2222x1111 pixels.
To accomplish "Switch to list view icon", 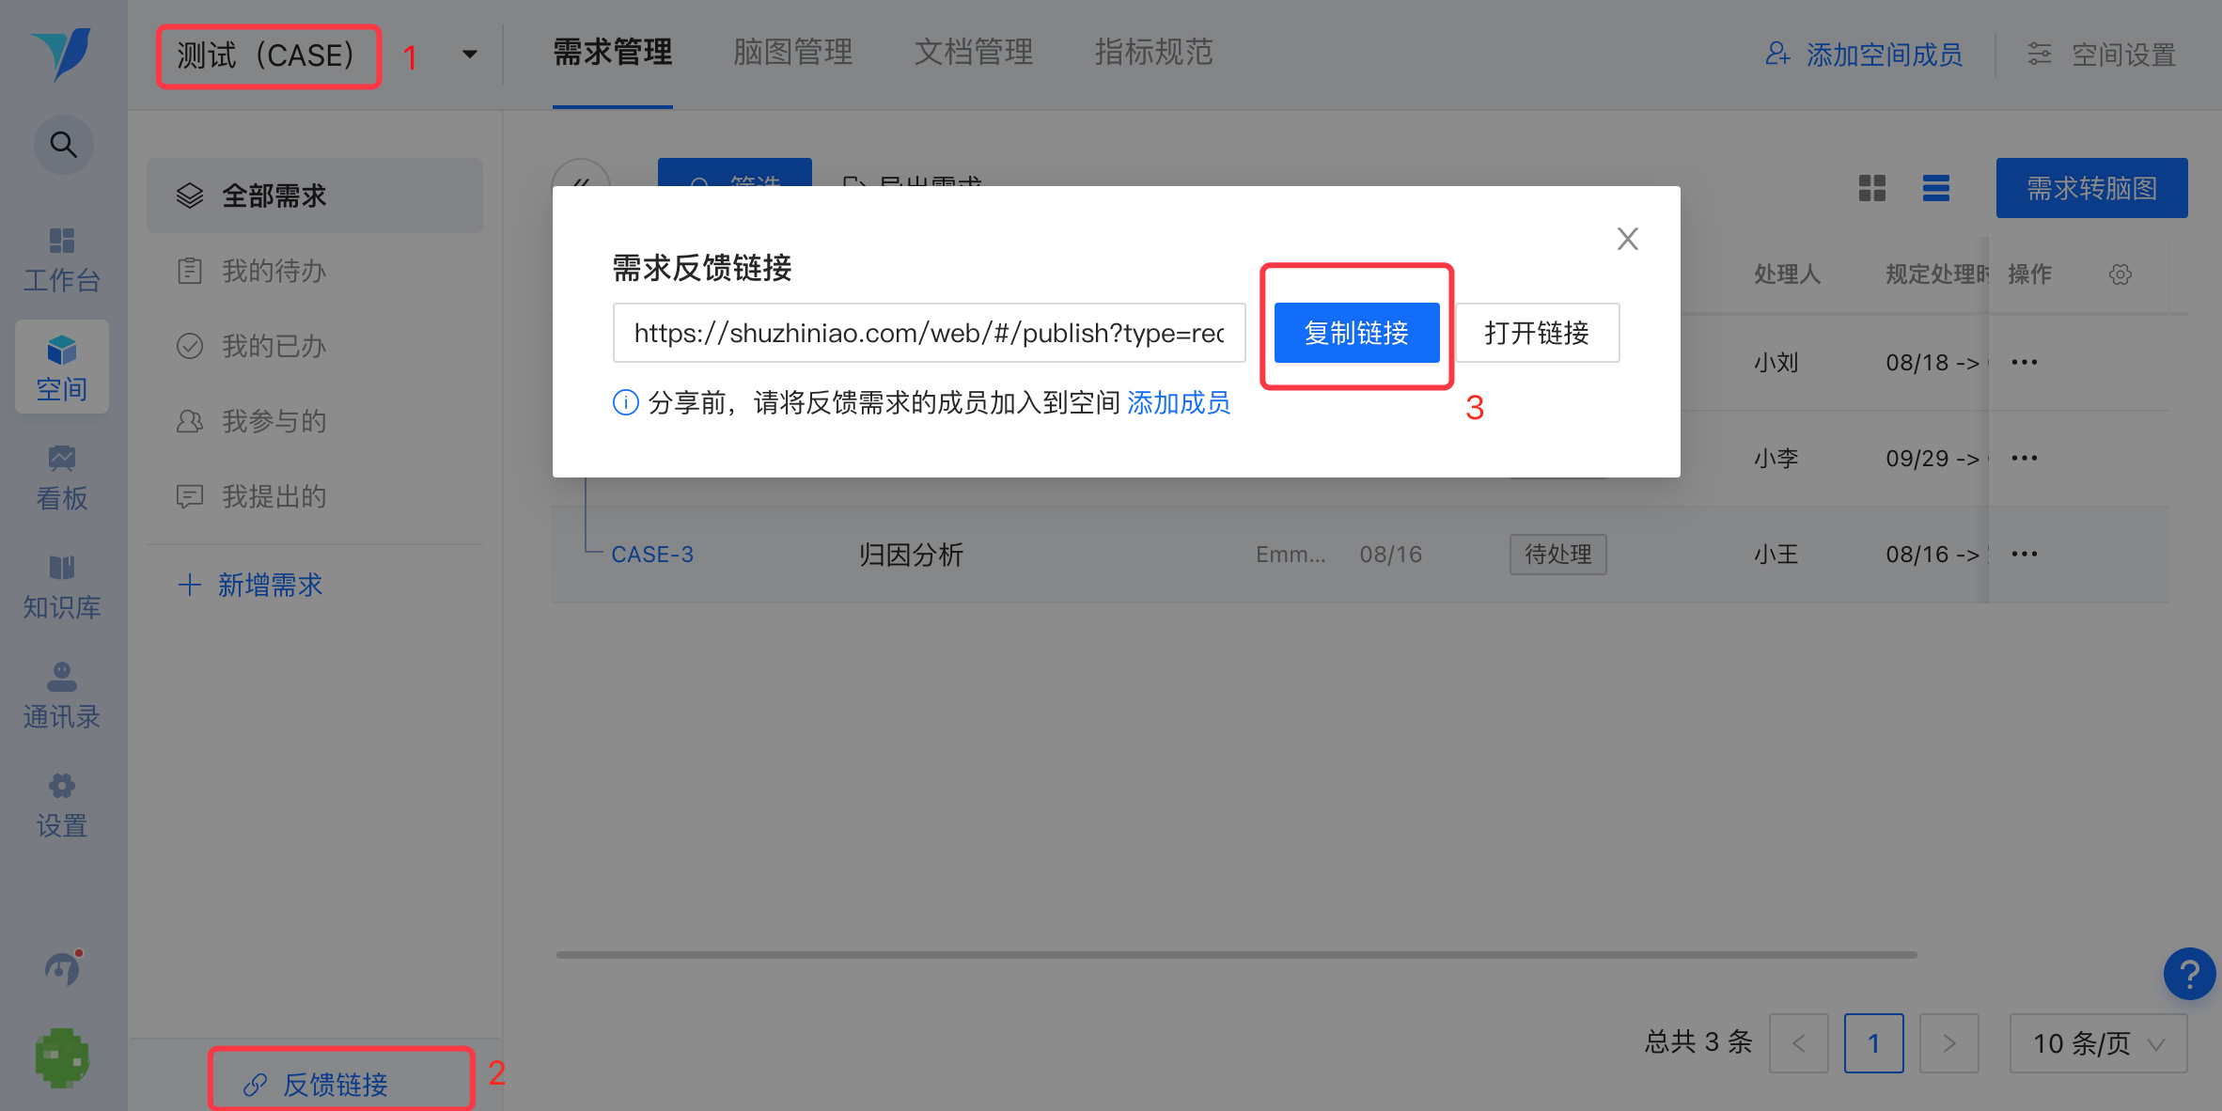I will tap(1935, 188).
